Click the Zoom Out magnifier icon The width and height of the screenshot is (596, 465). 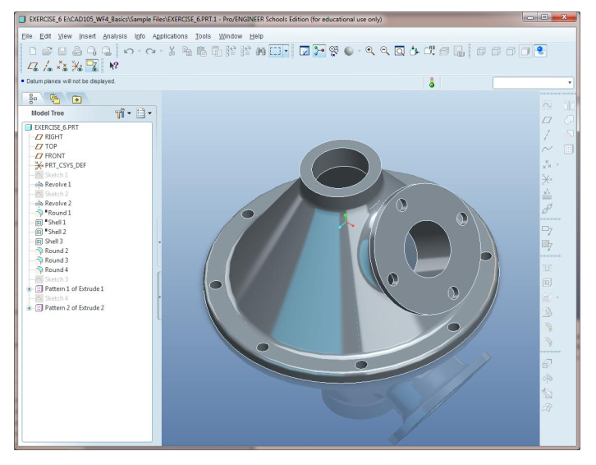[384, 50]
